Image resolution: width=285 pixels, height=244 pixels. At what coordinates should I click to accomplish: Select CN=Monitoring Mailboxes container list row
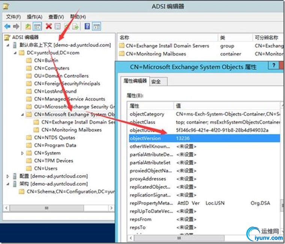pyautogui.click(x=200, y=54)
